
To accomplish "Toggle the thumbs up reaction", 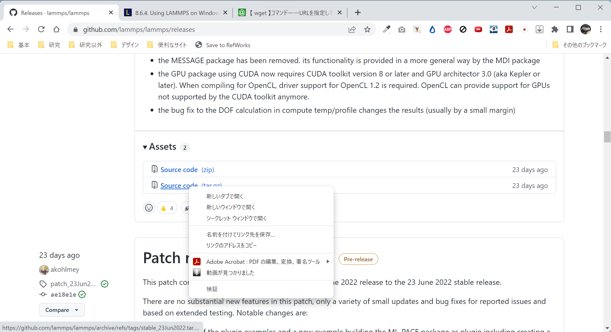I will pyautogui.click(x=167, y=208).
